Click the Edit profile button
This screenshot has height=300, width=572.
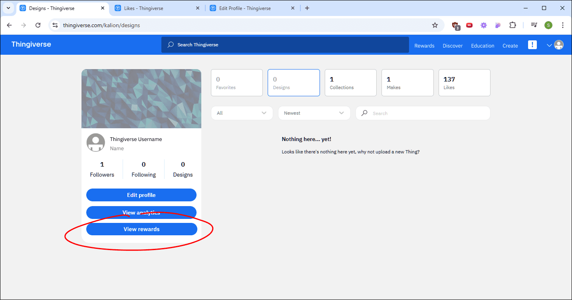[x=141, y=195]
